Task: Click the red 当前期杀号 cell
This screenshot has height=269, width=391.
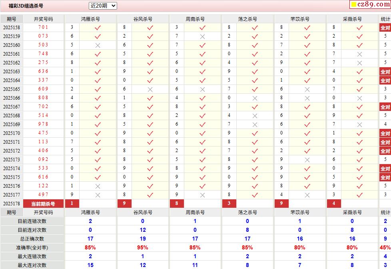Action: [x=44, y=204]
